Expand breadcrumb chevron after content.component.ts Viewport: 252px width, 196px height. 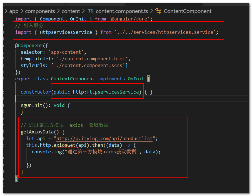click(x=151, y=11)
